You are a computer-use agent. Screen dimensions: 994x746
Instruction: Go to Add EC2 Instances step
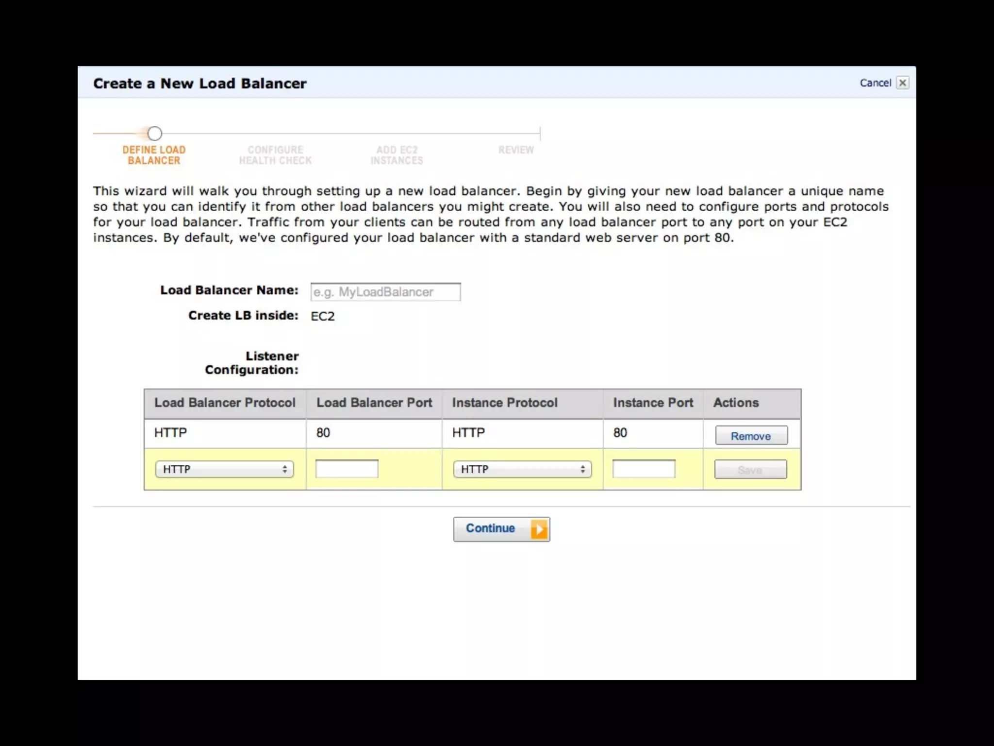pos(397,155)
